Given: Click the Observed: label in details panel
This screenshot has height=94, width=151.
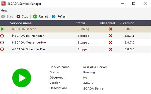Looking at the screenshot, I should pos(57,77).
